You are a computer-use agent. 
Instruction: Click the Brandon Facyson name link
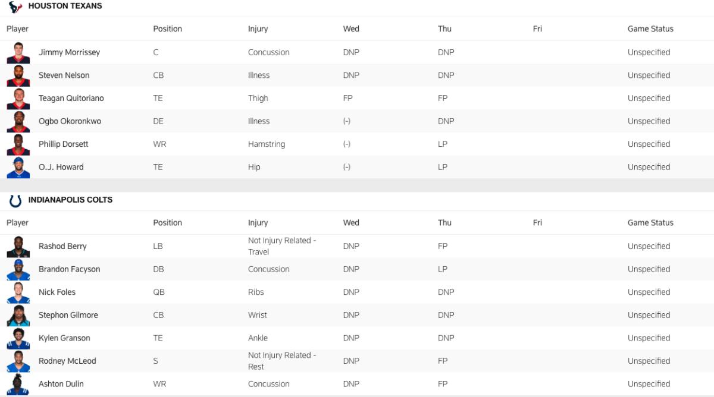click(x=70, y=269)
